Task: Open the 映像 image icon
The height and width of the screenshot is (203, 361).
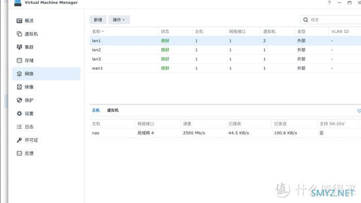Action: (20, 87)
